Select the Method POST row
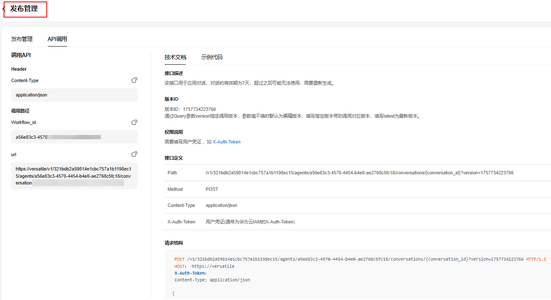The image size is (551, 300). [x=212, y=189]
